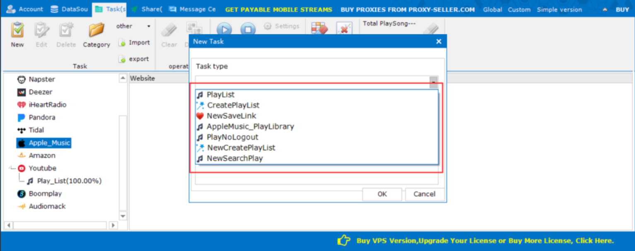Select the Task(s tab
Viewport: 635px width, 251px height.
pyautogui.click(x=110, y=9)
